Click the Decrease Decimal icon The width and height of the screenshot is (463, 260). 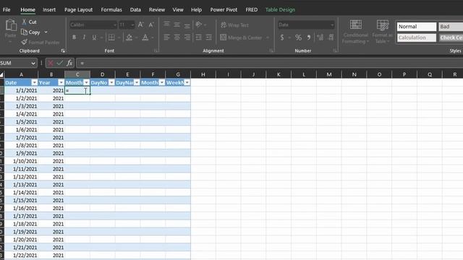[x=331, y=38]
